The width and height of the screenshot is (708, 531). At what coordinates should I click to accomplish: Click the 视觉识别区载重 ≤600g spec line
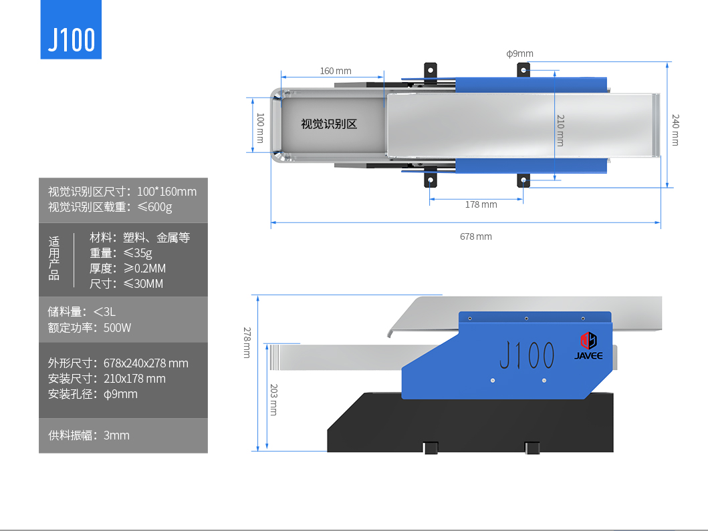pyautogui.click(x=110, y=207)
